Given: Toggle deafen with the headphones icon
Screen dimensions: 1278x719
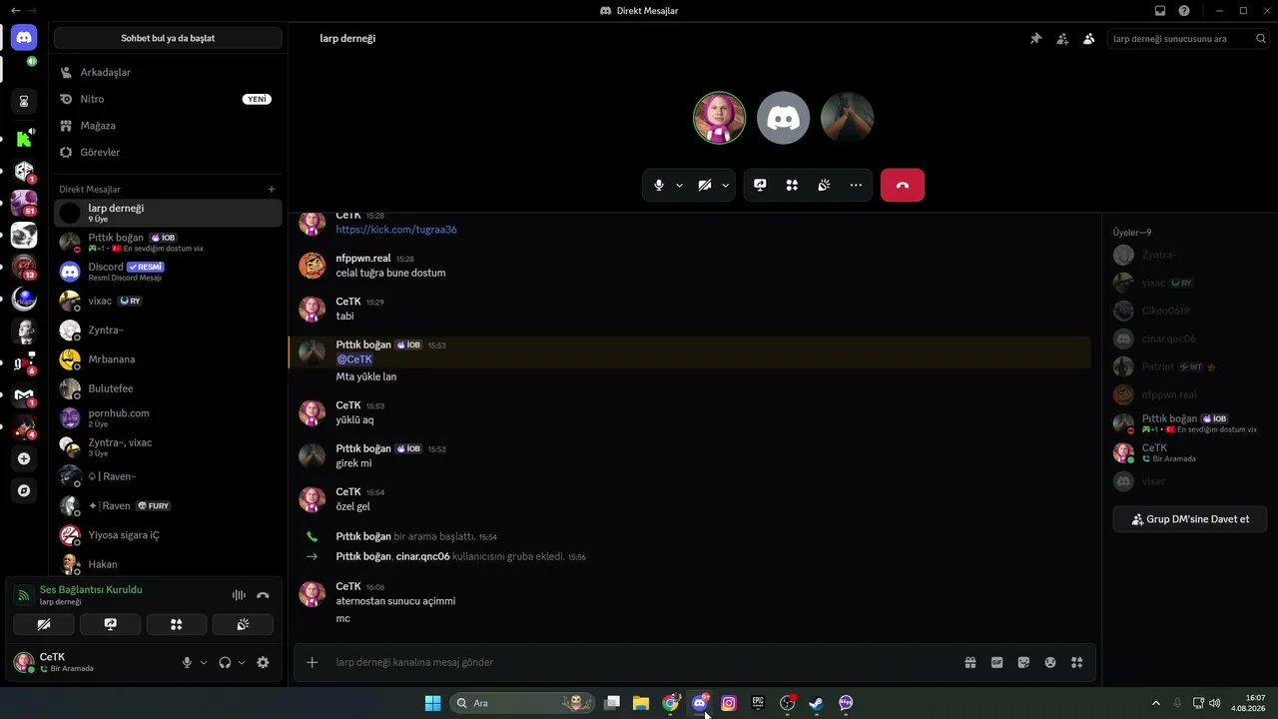Looking at the screenshot, I should pyautogui.click(x=225, y=662).
